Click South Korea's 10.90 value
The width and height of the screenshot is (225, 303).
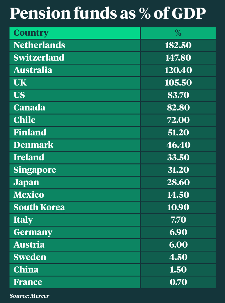(178, 207)
